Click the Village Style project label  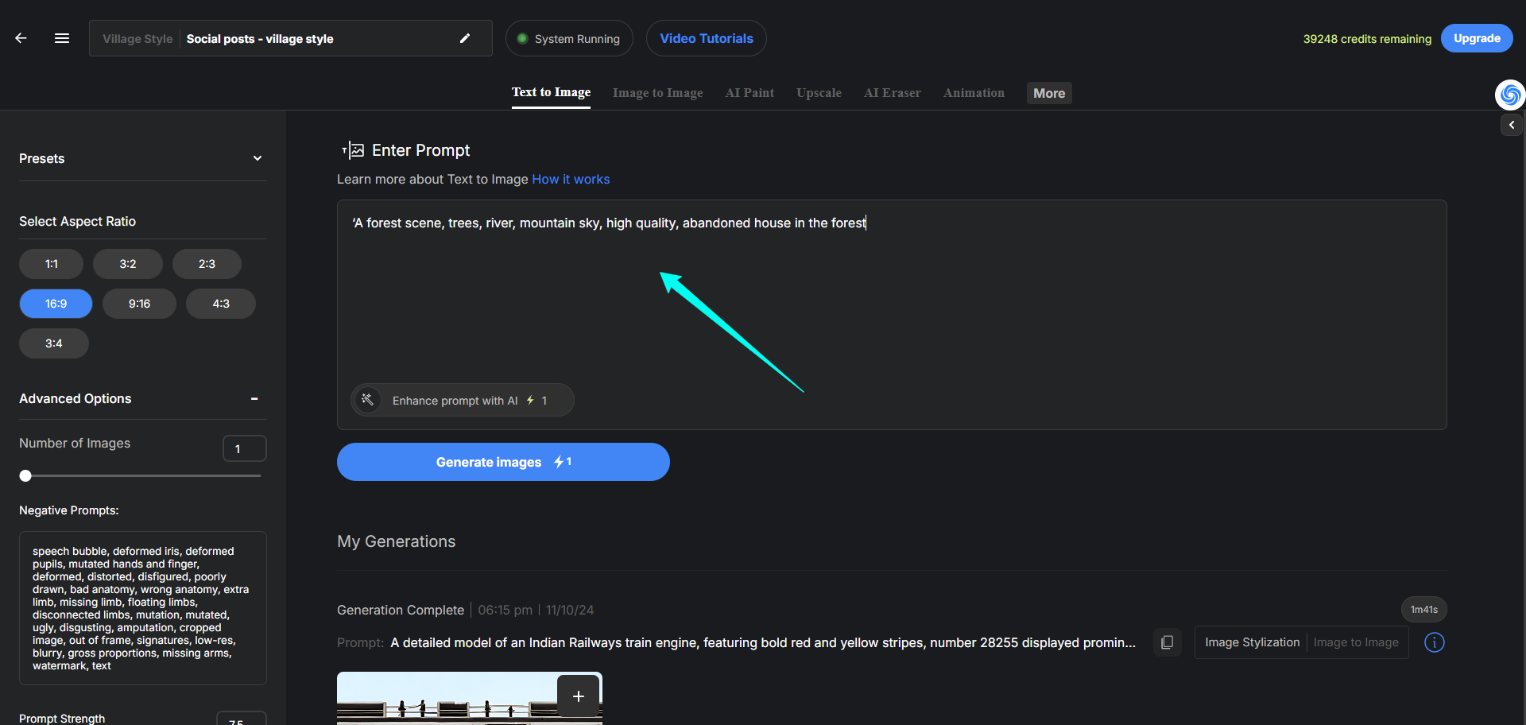pyautogui.click(x=137, y=39)
